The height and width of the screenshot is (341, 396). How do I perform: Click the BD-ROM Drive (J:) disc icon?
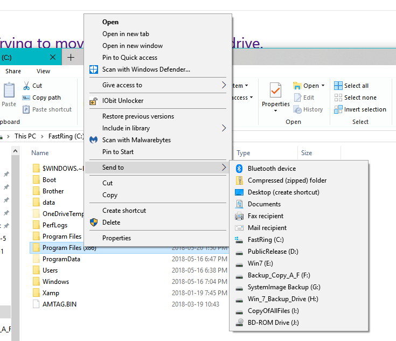click(239, 323)
